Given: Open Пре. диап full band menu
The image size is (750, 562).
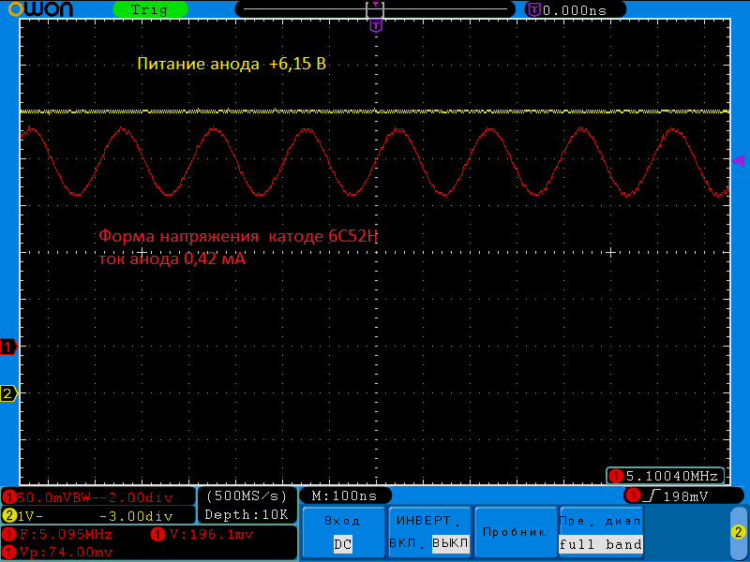Looking at the screenshot, I should point(600,532).
